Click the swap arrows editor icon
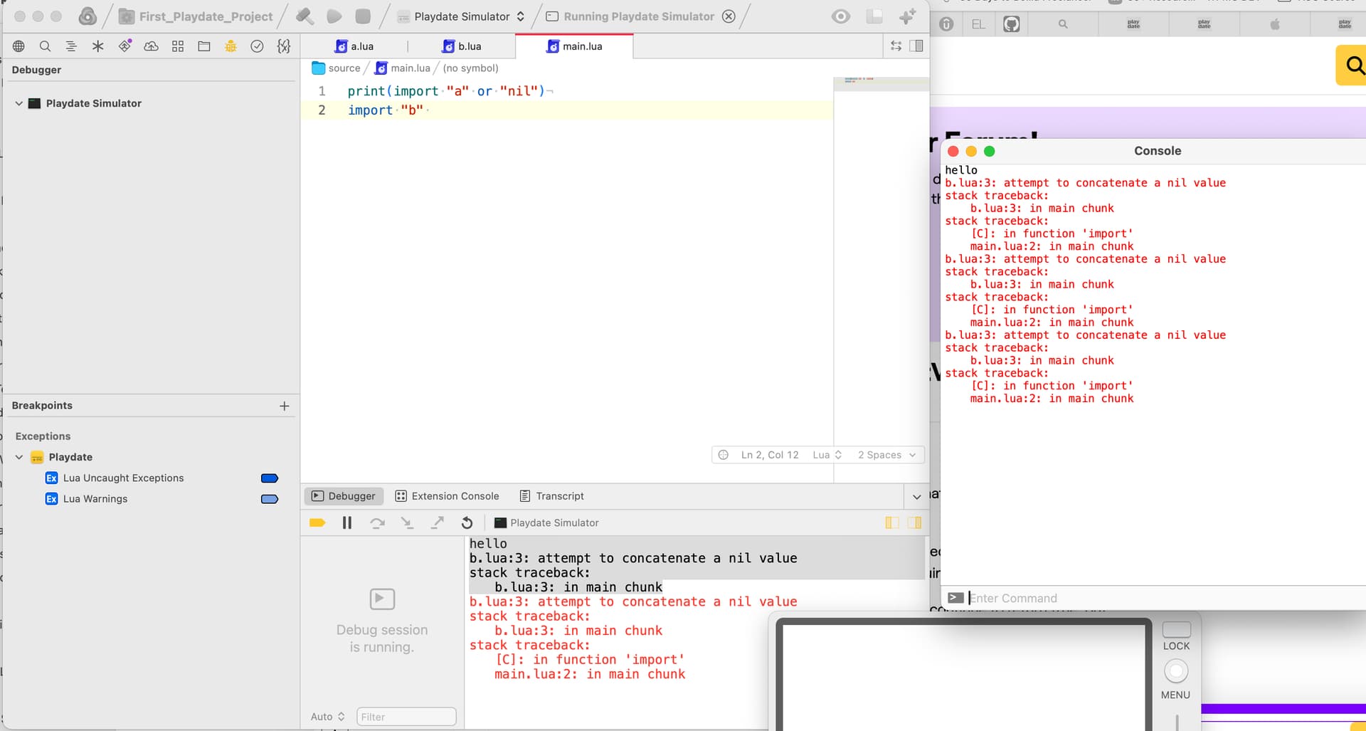Screen dimensions: 1366x731 coord(896,46)
